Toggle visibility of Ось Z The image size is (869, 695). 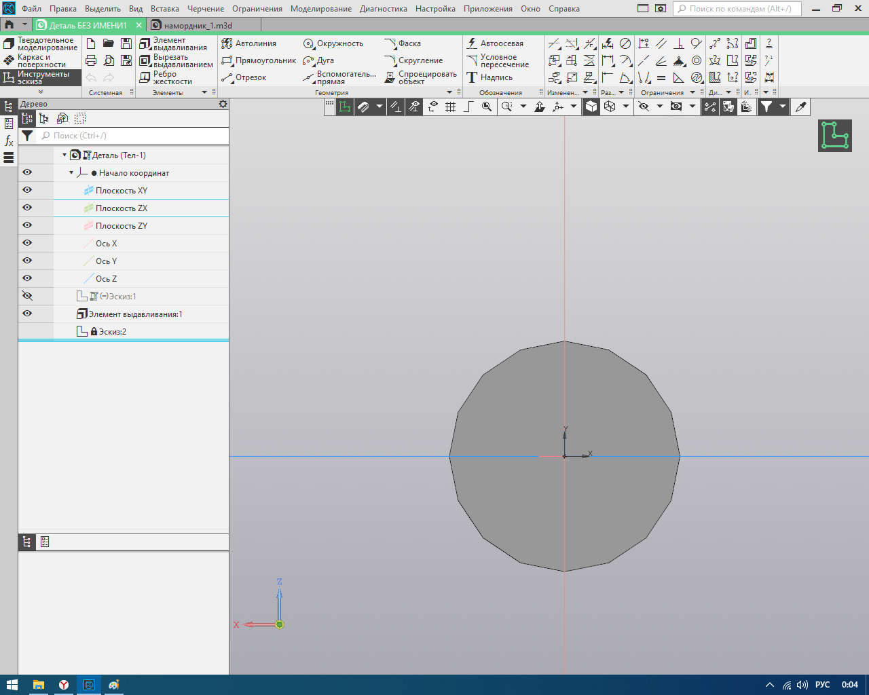[27, 278]
